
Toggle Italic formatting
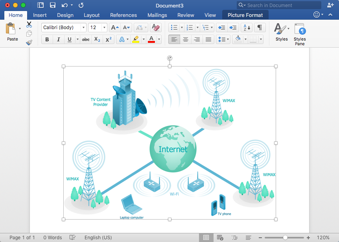[x=58, y=39]
